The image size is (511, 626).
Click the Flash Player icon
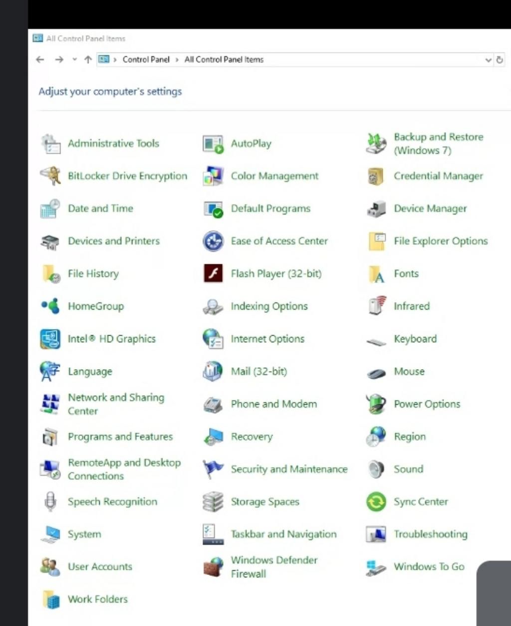[213, 273]
